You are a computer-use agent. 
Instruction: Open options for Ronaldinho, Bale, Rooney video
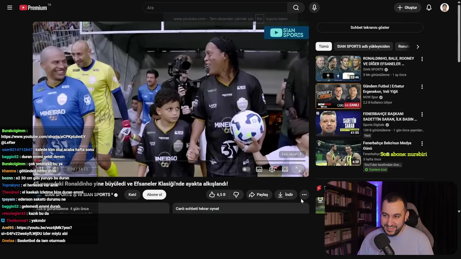pyautogui.click(x=422, y=59)
